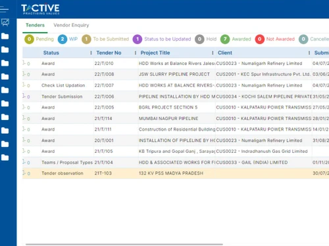
Task: Select the Cancelled count circle
Action: (x=303, y=39)
